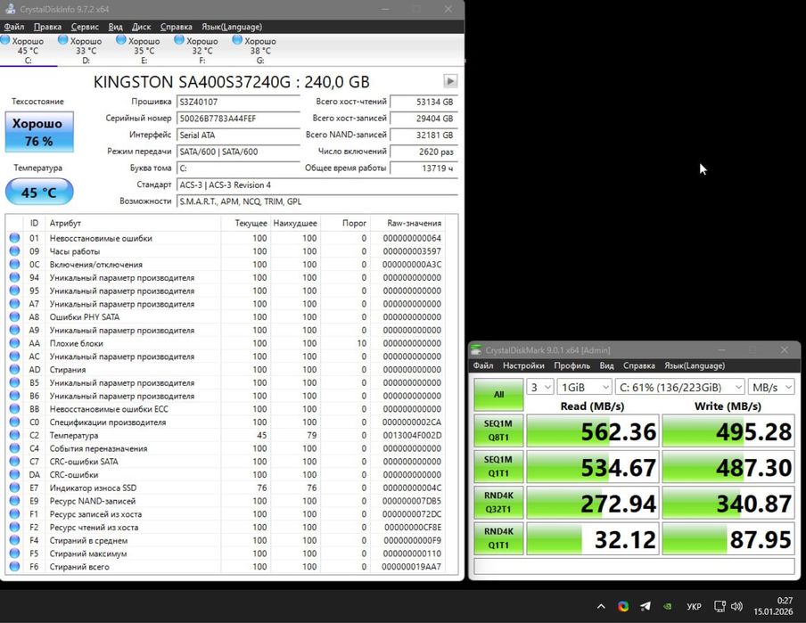Click the volume speaker tray icon
The image size is (806, 623).
[x=736, y=607]
